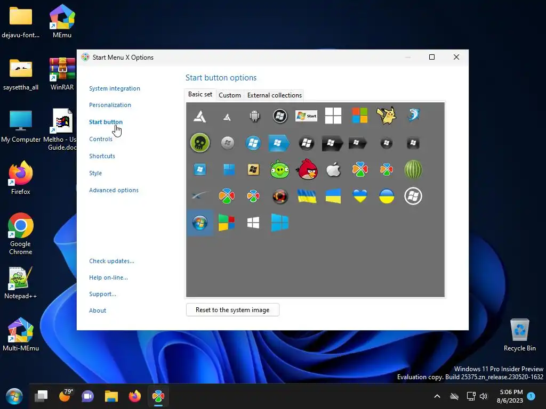Pick the green skull start button
546x409 pixels.
click(200, 143)
